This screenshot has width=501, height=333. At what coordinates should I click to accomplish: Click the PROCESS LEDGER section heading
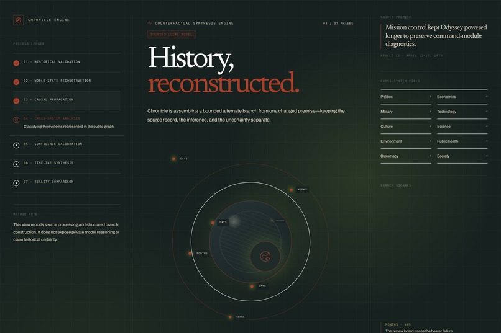(29, 43)
